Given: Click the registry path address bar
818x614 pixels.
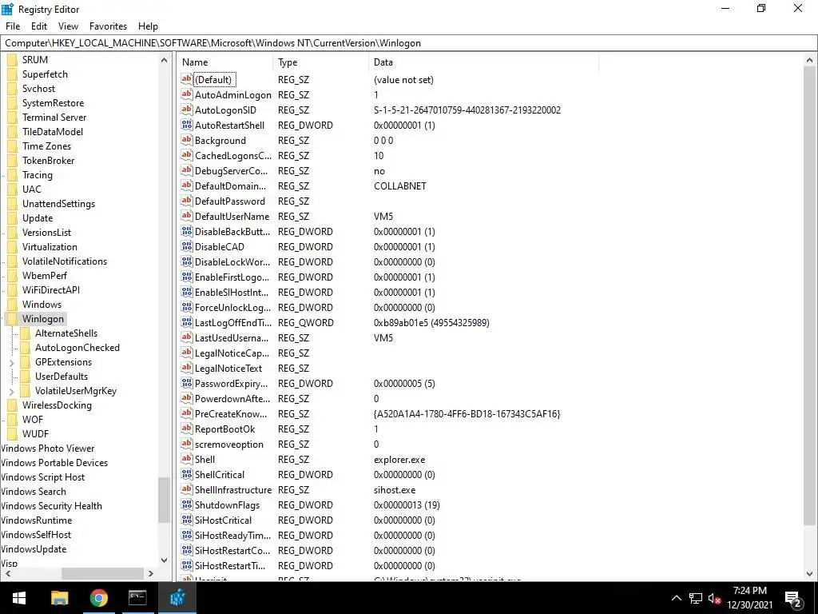Looking at the screenshot, I should click(x=408, y=43).
